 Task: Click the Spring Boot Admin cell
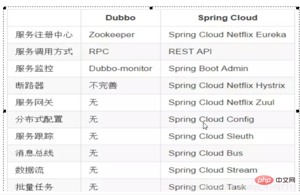208,69
